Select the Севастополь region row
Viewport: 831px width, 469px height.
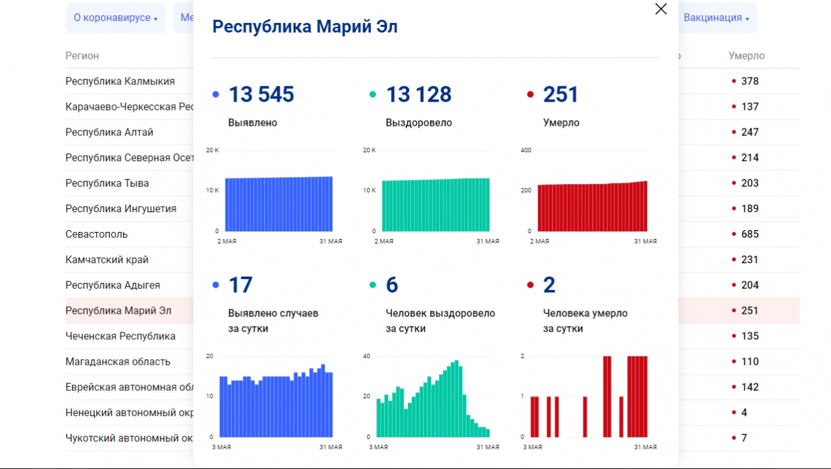click(x=97, y=234)
